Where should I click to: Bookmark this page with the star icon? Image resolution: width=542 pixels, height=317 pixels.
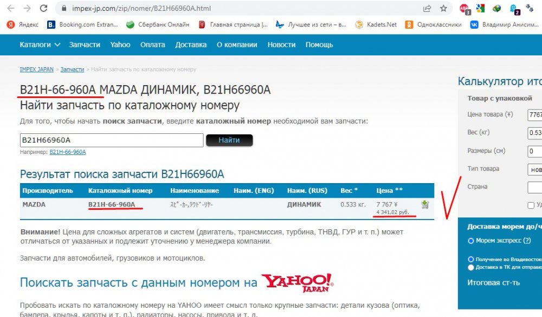coord(443,9)
